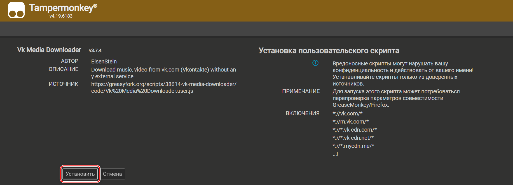
Task: Click the *://*.vk-cdn.com/* include entry
Action: [x=355, y=130]
